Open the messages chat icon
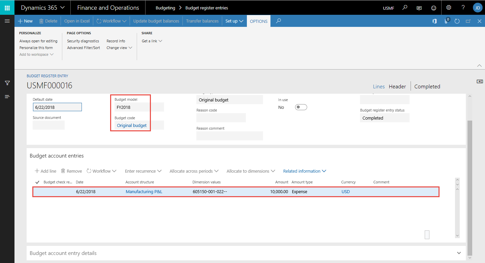Image resolution: width=485 pixels, height=263 pixels. point(419,8)
